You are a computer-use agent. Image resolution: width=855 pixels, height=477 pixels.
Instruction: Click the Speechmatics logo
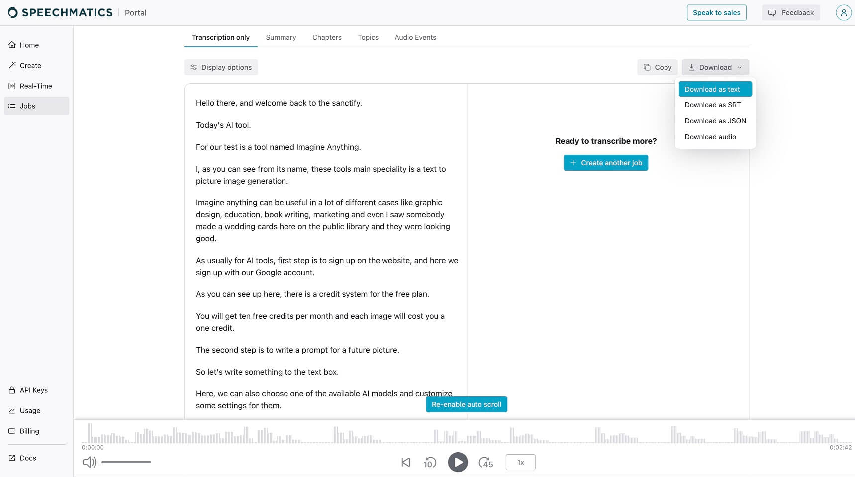(x=60, y=12)
